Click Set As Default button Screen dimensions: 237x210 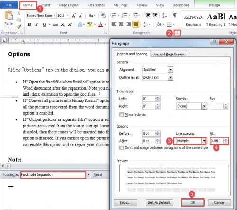pyautogui.click(x=159, y=202)
